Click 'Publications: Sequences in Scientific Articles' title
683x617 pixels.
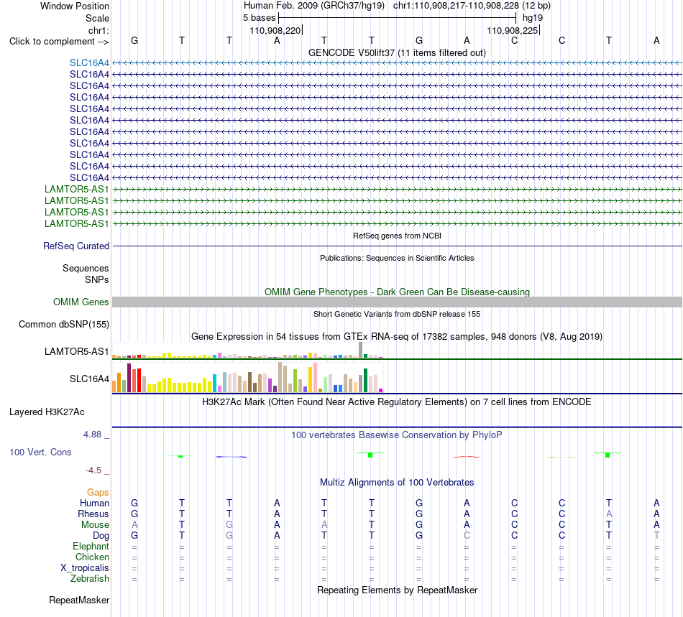point(397,258)
